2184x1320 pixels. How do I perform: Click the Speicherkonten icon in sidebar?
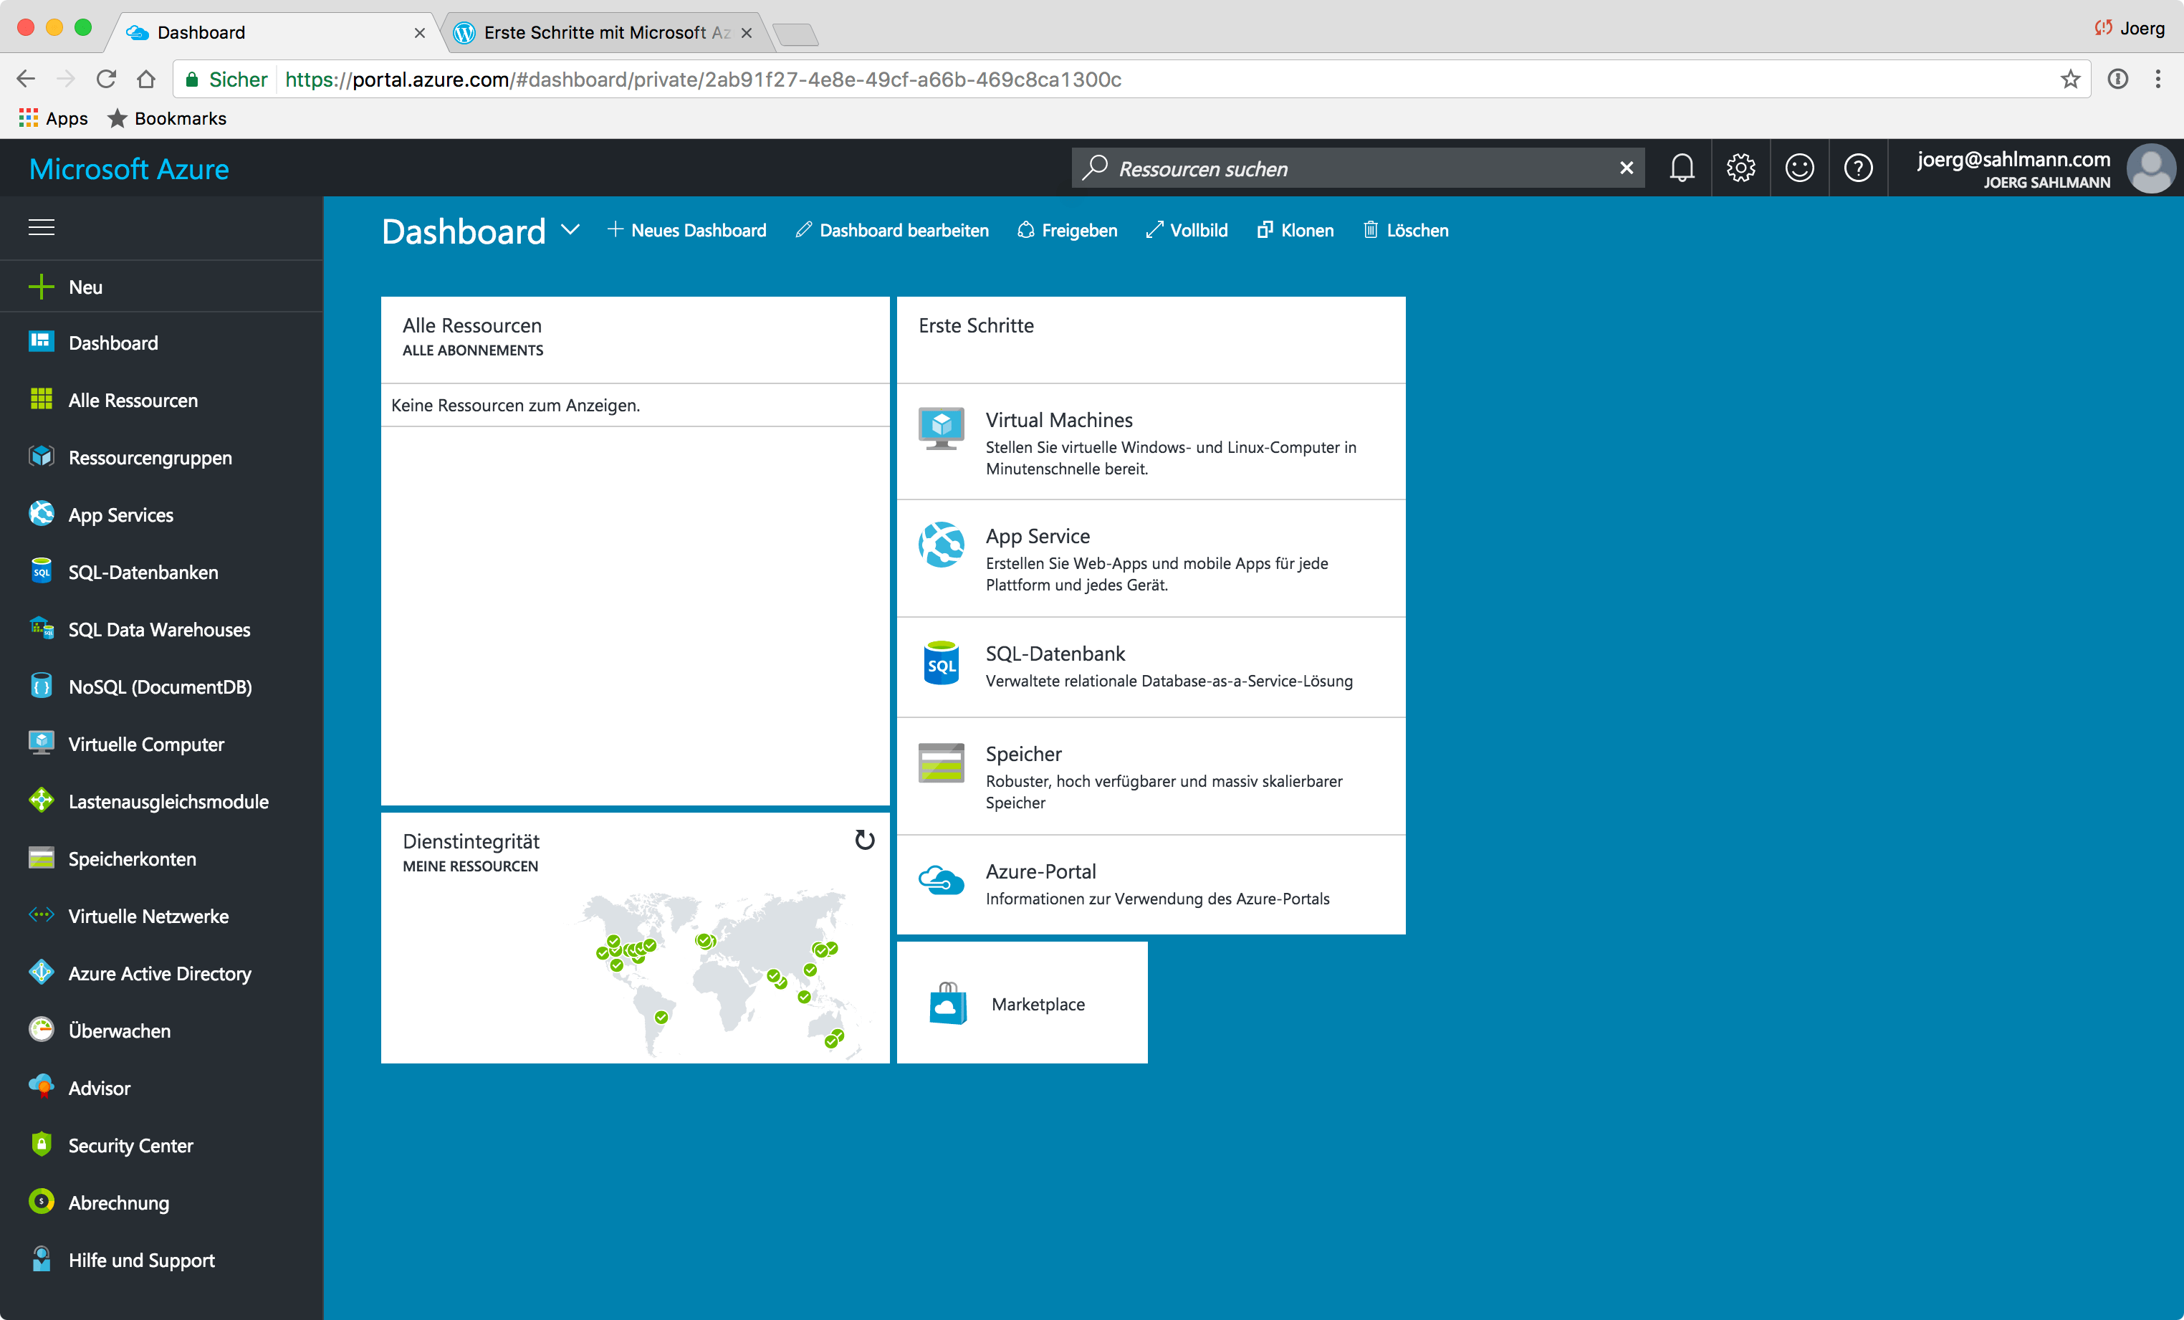tap(41, 858)
